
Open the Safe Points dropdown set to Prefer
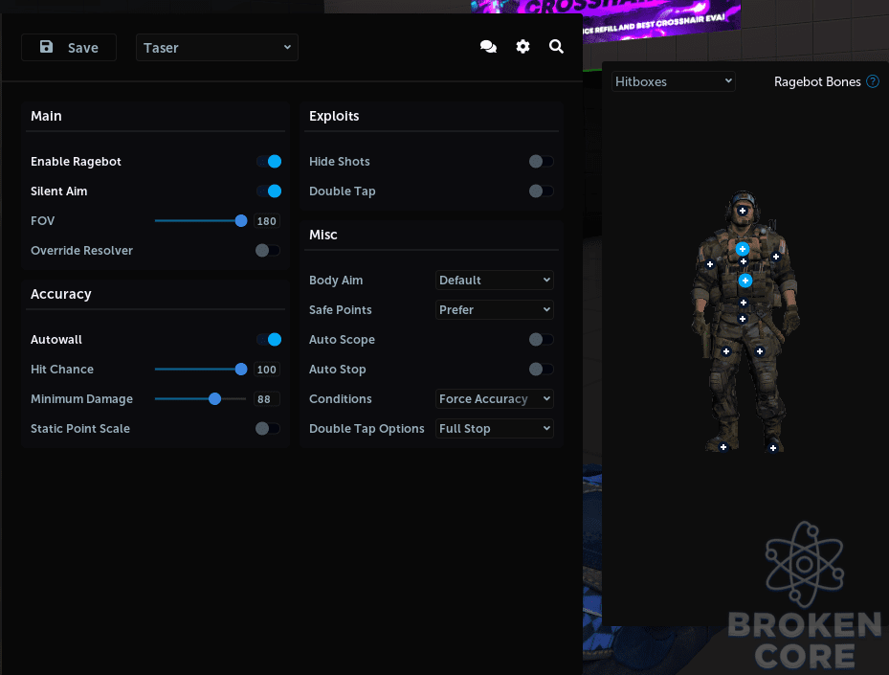(495, 309)
